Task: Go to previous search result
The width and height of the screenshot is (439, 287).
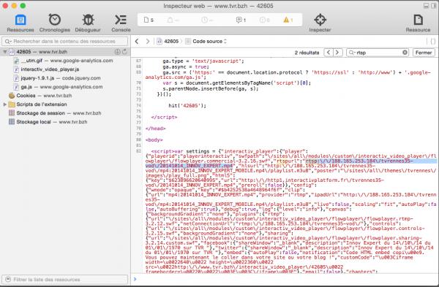Action: point(329,53)
